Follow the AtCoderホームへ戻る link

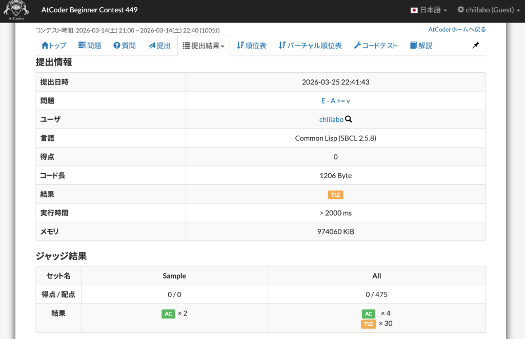[457, 29]
